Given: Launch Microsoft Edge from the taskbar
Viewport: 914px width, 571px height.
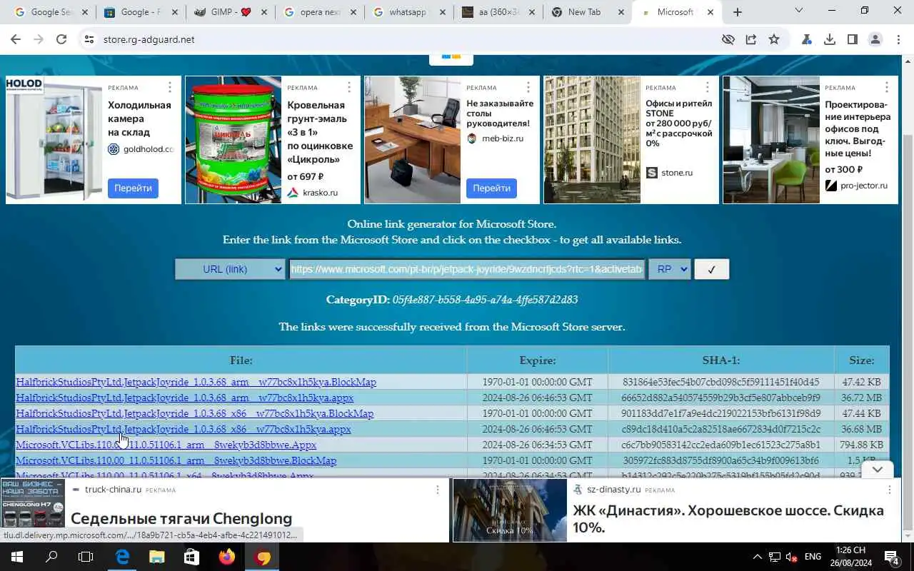Looking at the screenshot, I should [x=123, y=557].
